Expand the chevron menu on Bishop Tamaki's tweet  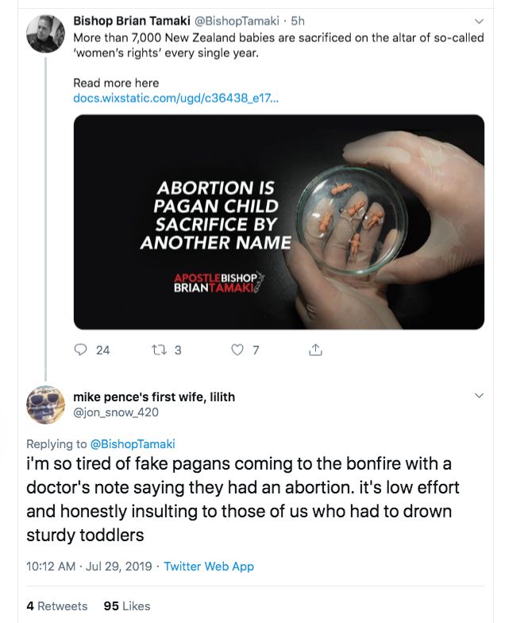coord(479,21)
